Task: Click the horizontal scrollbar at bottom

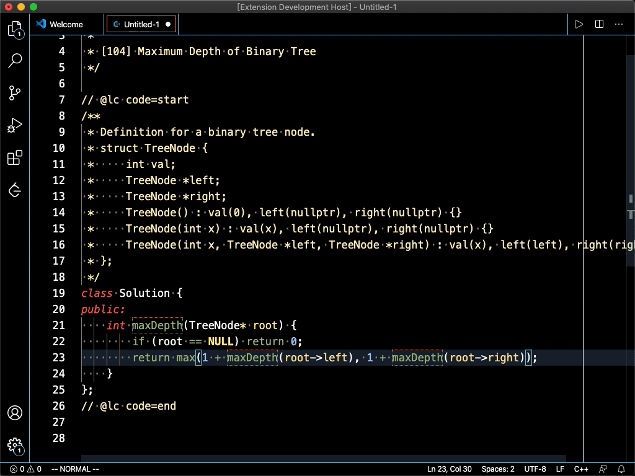Action: 324,458
